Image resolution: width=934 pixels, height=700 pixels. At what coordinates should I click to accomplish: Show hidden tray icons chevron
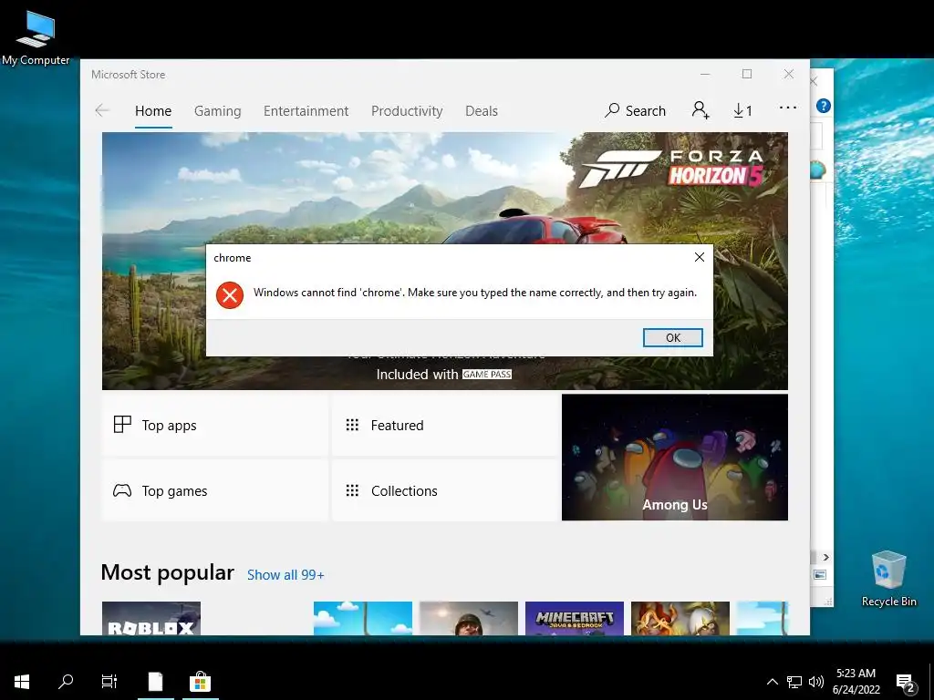pos(772,682)
